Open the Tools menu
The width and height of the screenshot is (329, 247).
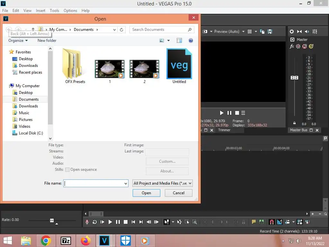pos(54,11)
